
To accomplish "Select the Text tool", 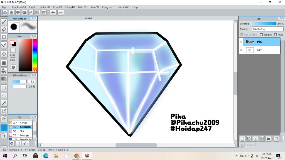I will click(x=4, y=127).
